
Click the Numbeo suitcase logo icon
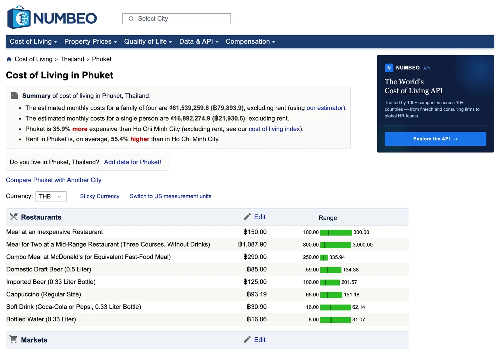click(x=19, y=17)
